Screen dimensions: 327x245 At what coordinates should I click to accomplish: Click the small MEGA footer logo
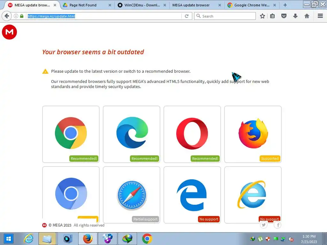pos(44,225)
